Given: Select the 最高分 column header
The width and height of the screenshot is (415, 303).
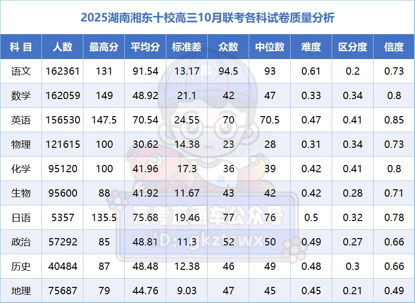Looking at the screenshot, I should [104, 47].
